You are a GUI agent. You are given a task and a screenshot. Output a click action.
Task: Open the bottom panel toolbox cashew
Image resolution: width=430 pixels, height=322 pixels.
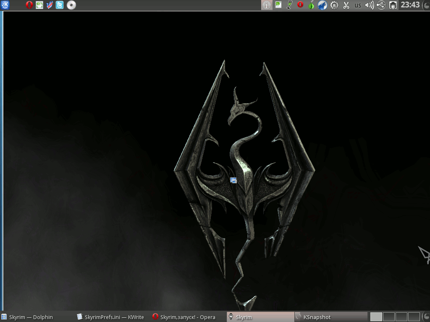click(426, 317)
